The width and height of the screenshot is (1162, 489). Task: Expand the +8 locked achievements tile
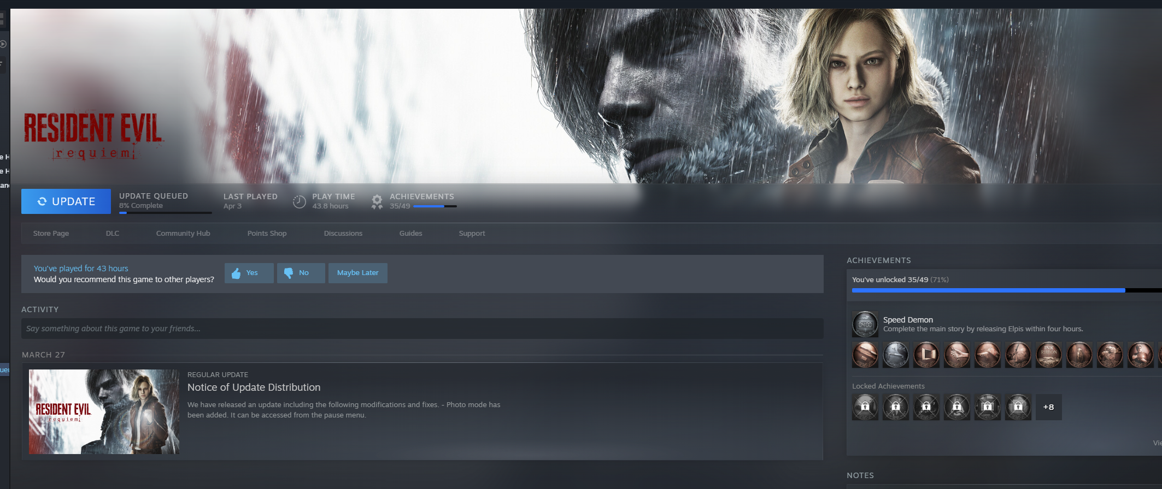pyautogui.click(x=1048, y=407)
